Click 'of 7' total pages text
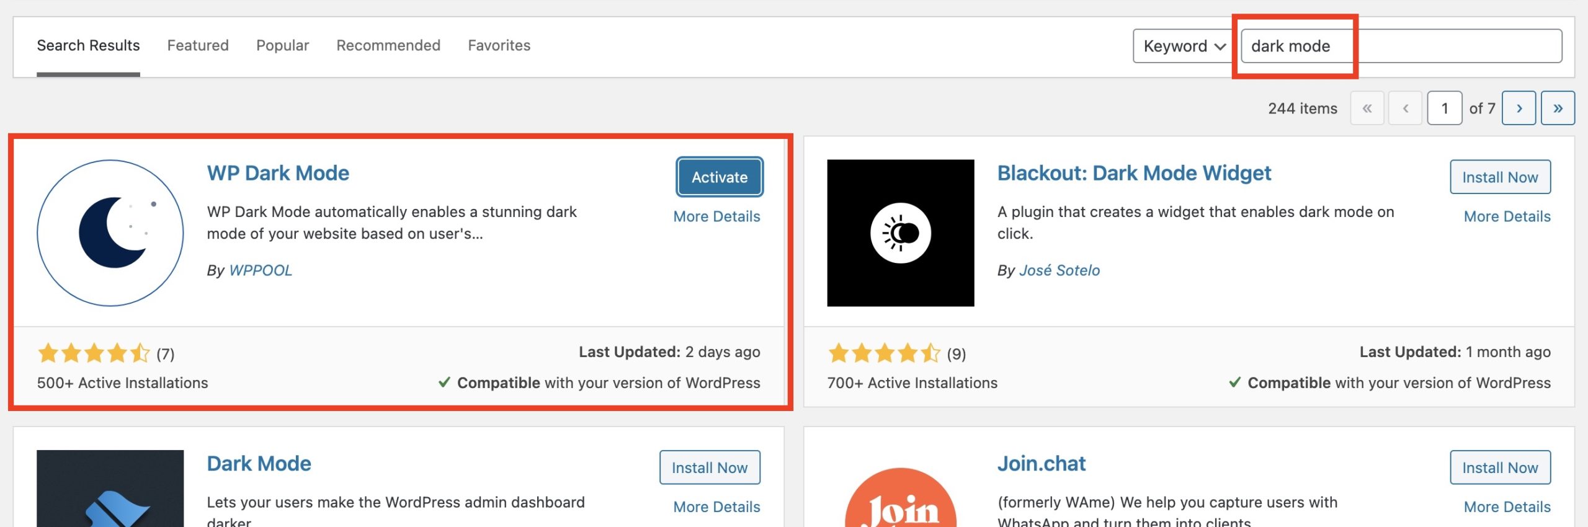This screenshot has height=527, width=1588. [x=1482, y=108]
